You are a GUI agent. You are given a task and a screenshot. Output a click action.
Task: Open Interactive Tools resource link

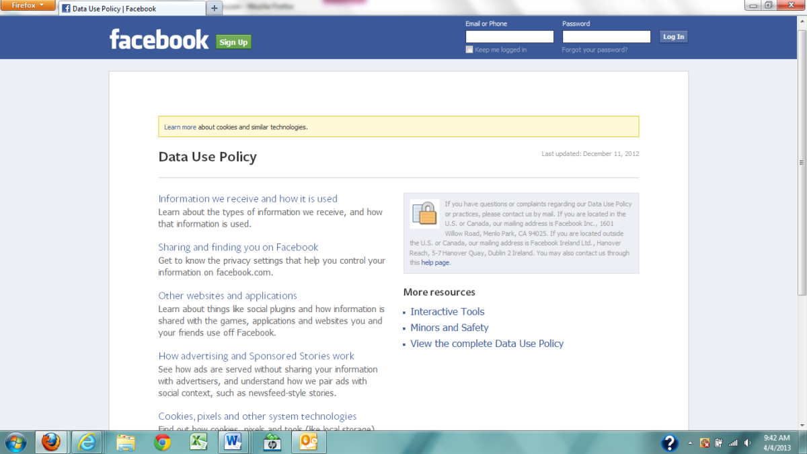point(447,311)
